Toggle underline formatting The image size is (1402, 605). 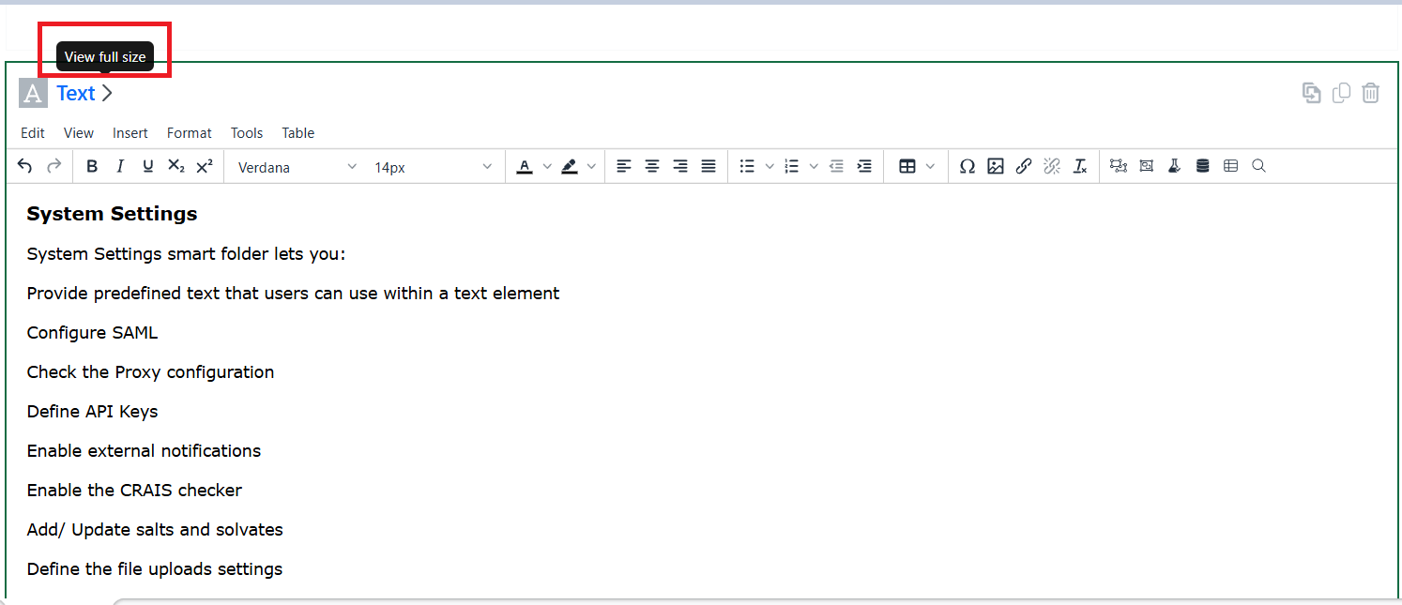148,166
